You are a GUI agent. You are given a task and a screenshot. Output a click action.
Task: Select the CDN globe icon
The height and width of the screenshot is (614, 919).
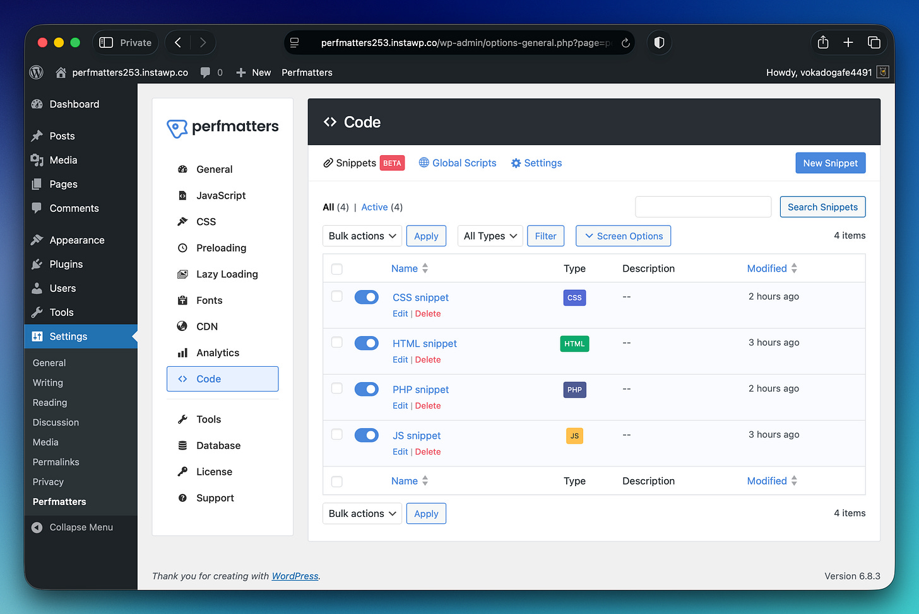coord(183,326)
